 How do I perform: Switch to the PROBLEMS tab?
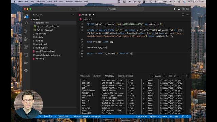(x=84, y=76)
